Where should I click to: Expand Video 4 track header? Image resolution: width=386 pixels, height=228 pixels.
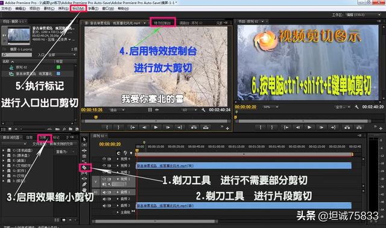(118, 159)
